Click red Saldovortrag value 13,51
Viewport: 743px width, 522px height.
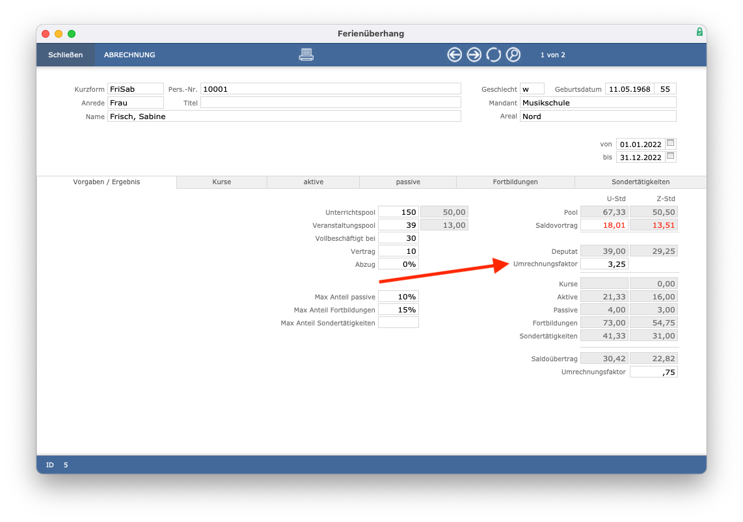[x=654, y=225]
